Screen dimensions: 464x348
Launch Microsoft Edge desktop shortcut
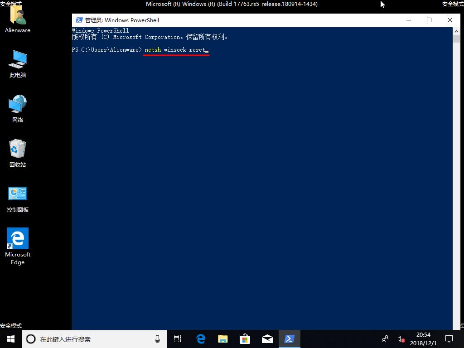click(18, 246)
